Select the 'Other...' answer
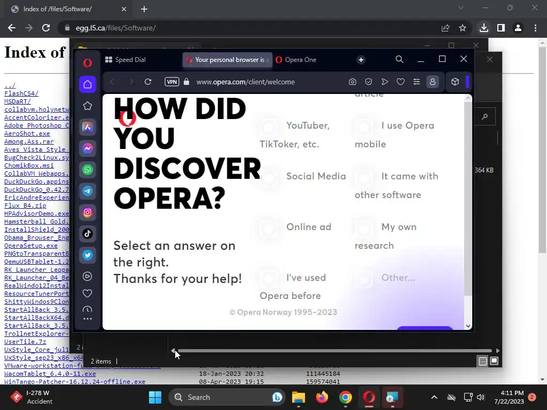This screenshot has width=547, height=410. pos(385,278)
